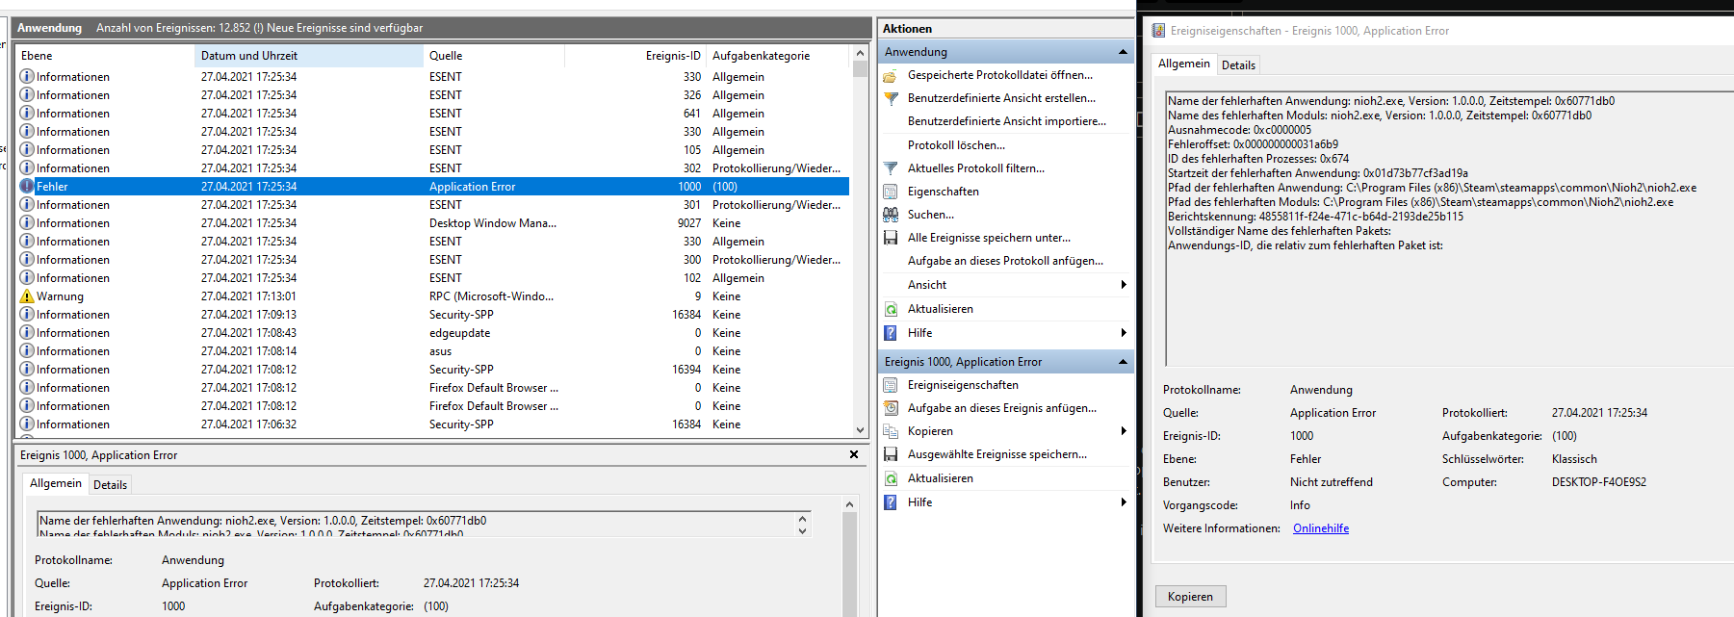This screenshot has height=617, width=1734.
Task: Click Aktuelles Protokoll filtern action
Action: tap(976, 168)
